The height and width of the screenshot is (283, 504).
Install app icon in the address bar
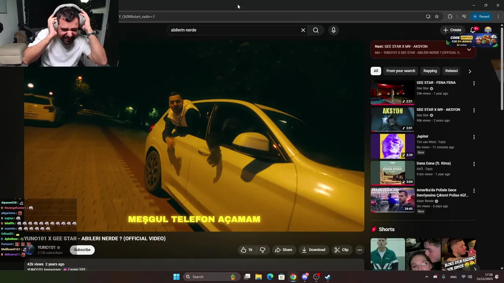(428, 17)
